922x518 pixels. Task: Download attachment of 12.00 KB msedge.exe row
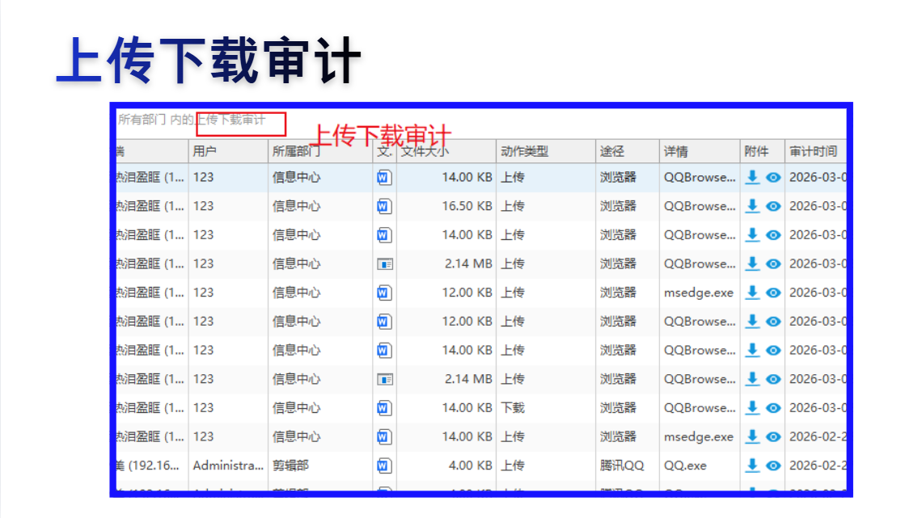752,293
